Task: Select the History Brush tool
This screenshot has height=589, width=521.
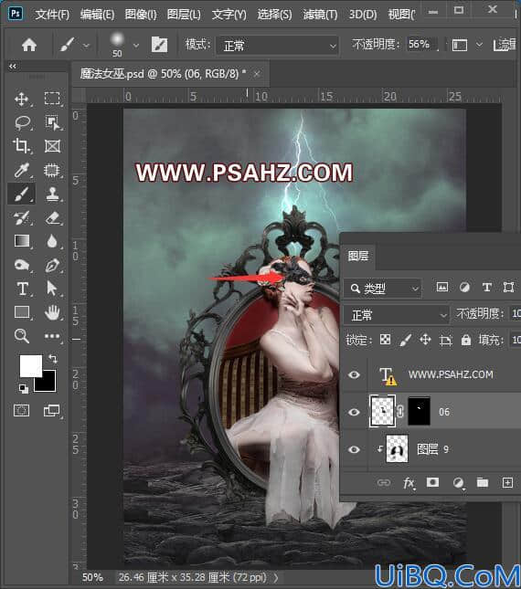Action: [21, 217]
